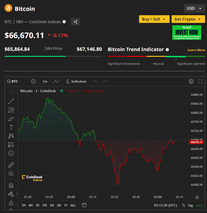Image resolution: width=207 pixels, height=213 pixels.
Task: Select the trend line drawing tool
Action: click(x=11, y=101)
